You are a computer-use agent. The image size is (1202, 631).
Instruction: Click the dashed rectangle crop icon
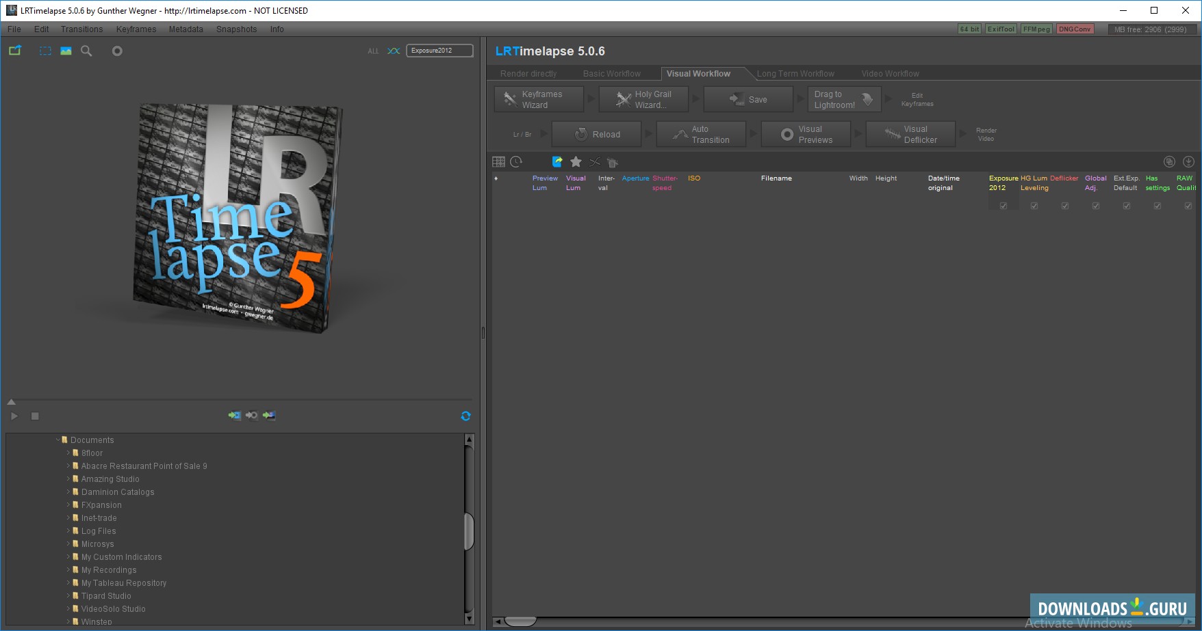click(45, 51)
